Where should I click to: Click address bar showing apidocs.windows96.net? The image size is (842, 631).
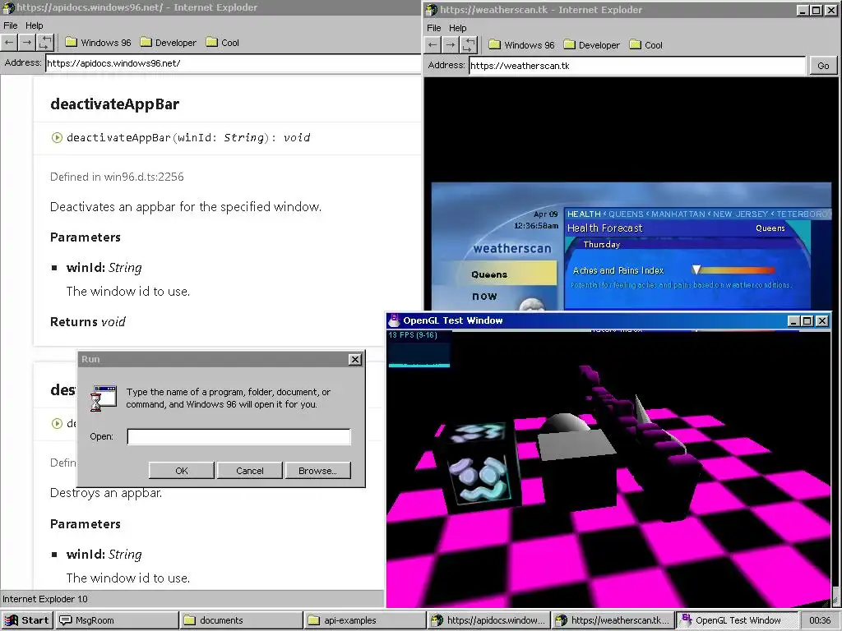click(233, 63)
